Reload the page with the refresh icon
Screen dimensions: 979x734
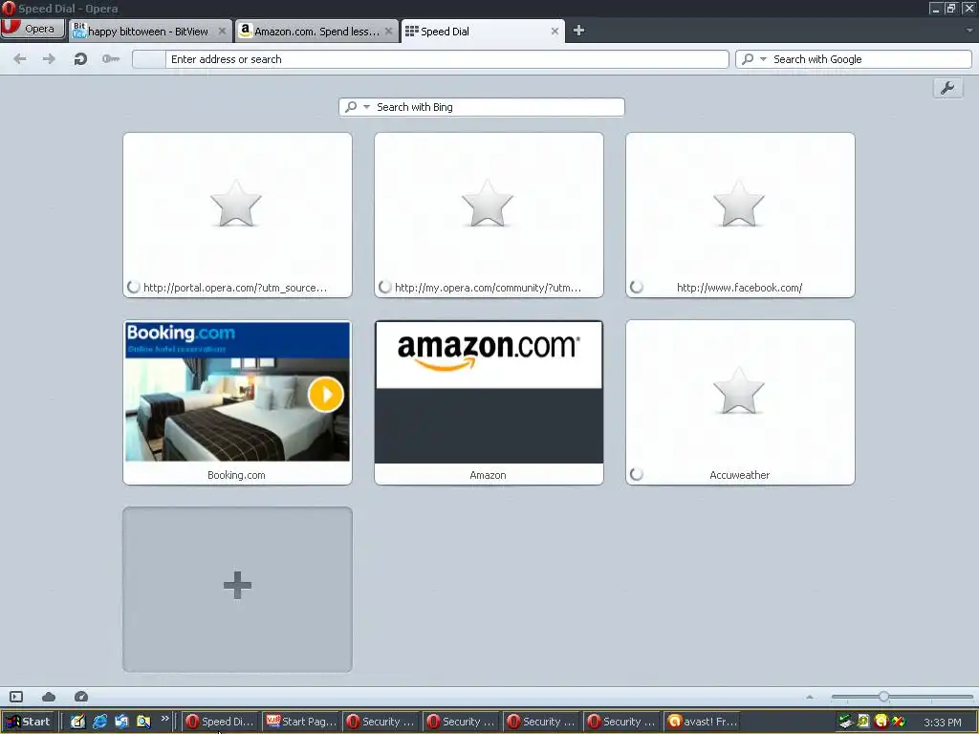click(80, 58)
